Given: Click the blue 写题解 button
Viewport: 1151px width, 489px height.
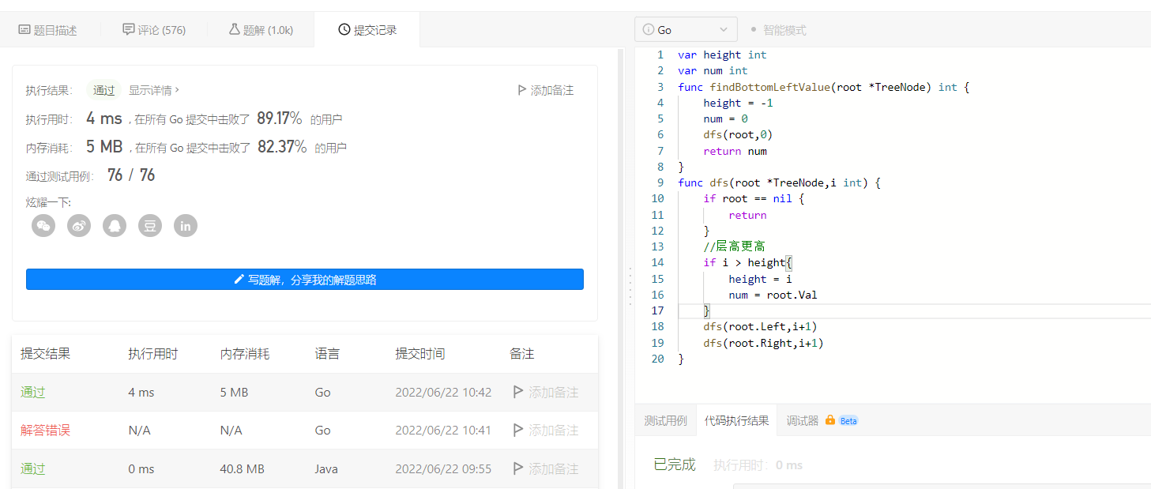Looking at the screenshot, I should [x=305, y=280].
